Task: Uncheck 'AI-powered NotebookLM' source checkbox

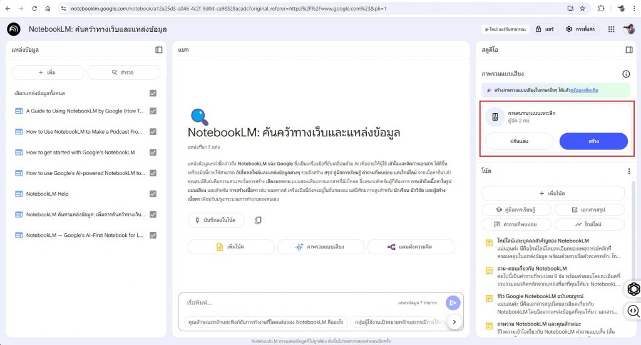Action: 153,173
